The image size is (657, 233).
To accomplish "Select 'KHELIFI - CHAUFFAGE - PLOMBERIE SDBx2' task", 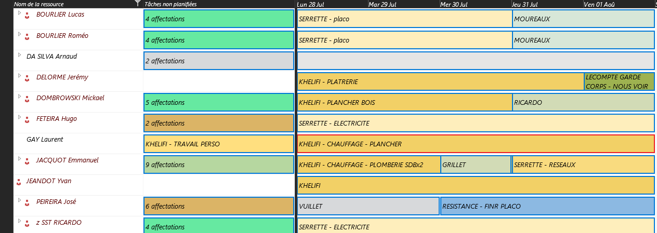I will click(369, 165).
